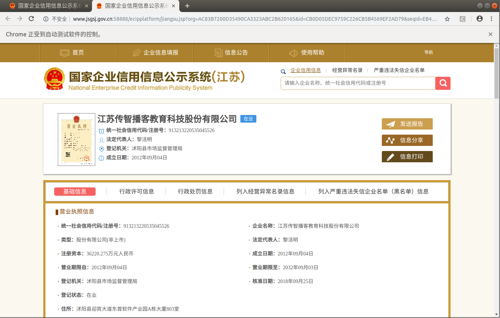Click the site info 不安全 icon

click(x=46, y=19)
